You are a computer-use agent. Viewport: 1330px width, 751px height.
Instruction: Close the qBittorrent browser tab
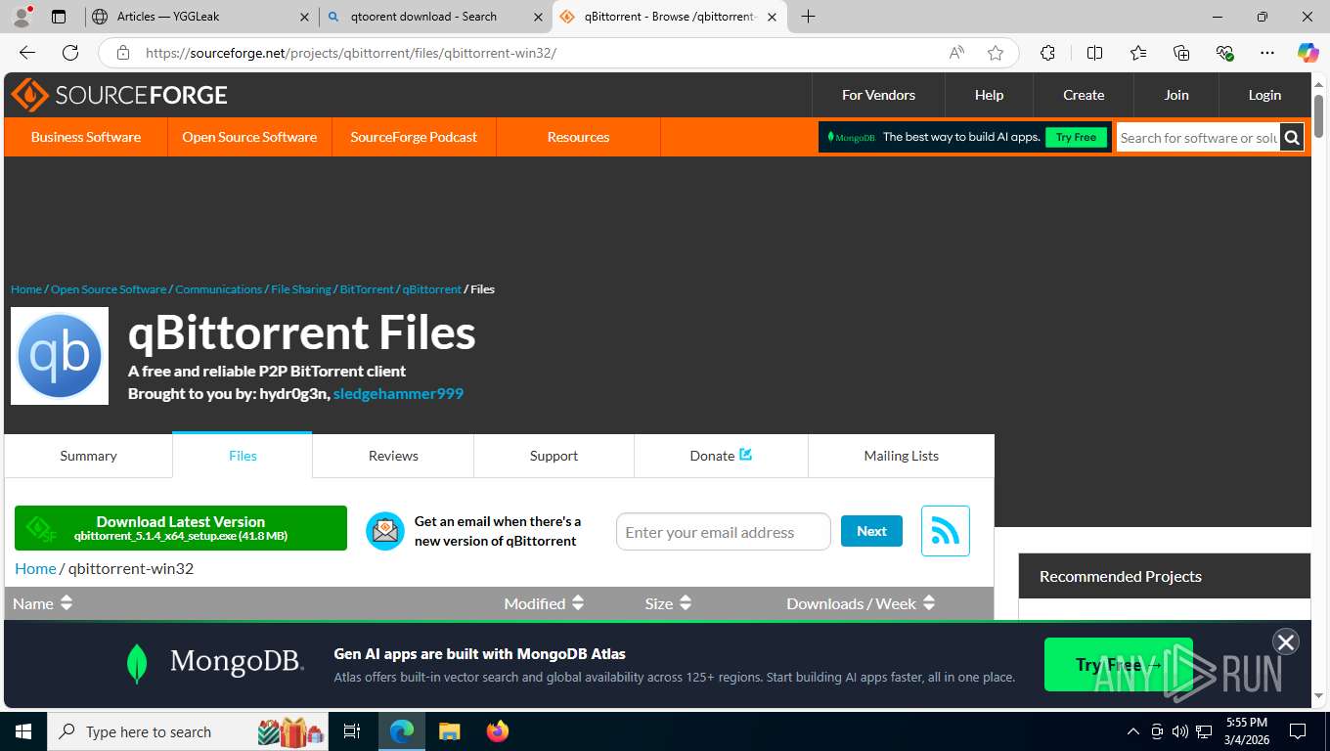[772, 17]
